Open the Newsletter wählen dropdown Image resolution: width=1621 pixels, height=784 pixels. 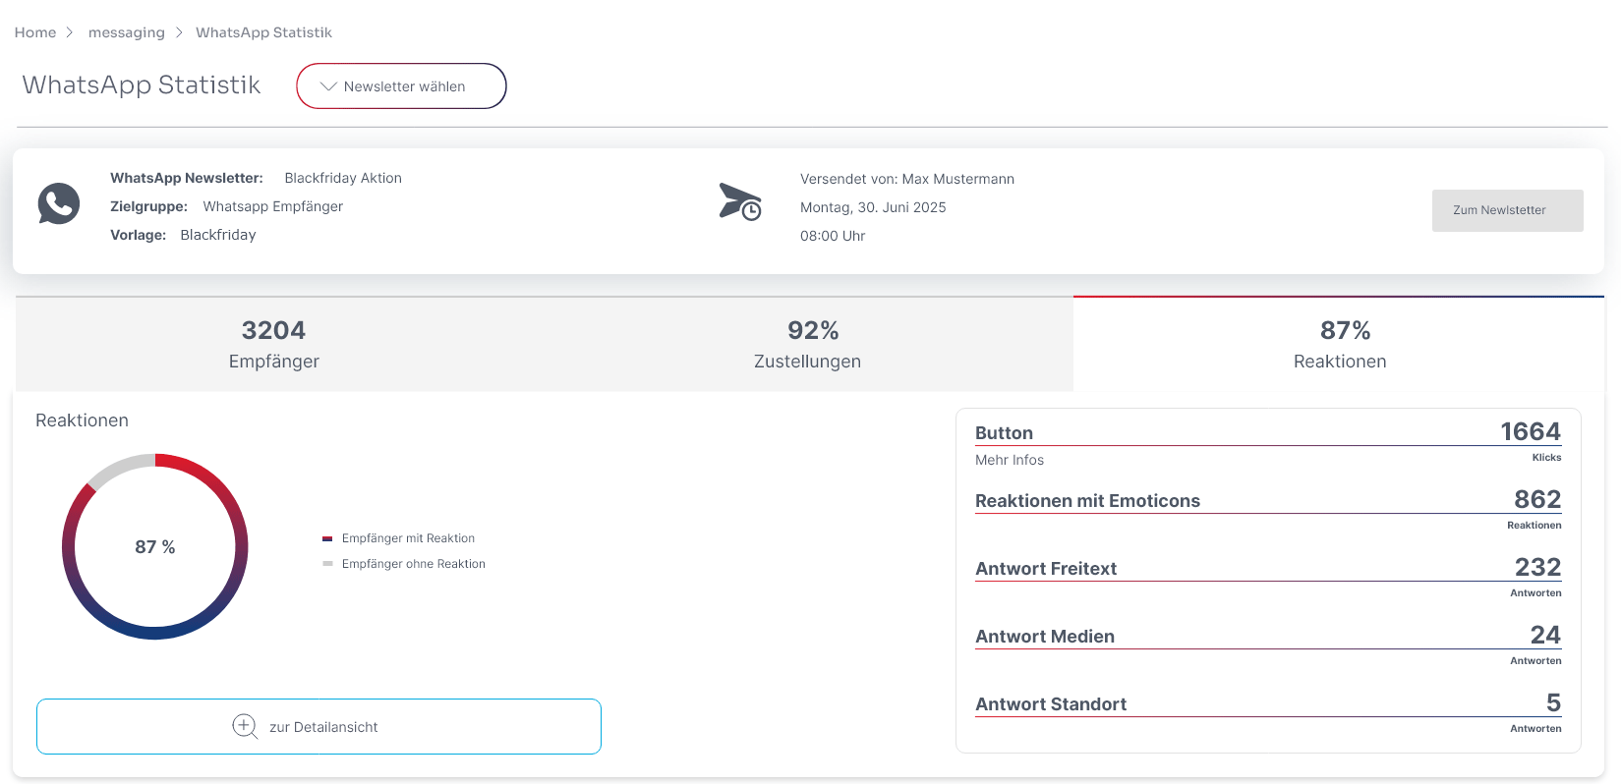[401, 86]
